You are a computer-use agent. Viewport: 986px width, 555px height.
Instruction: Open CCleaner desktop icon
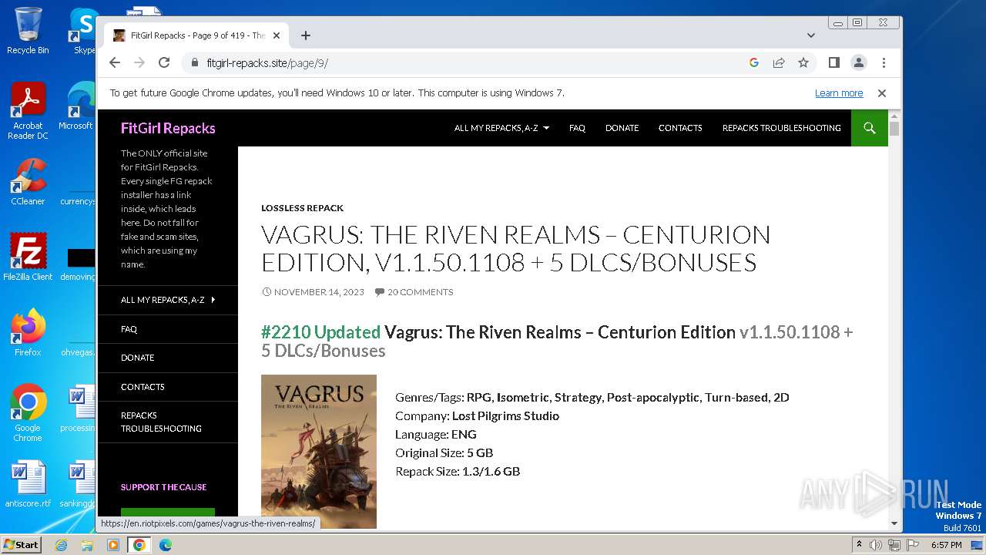(x=28, y=182)
